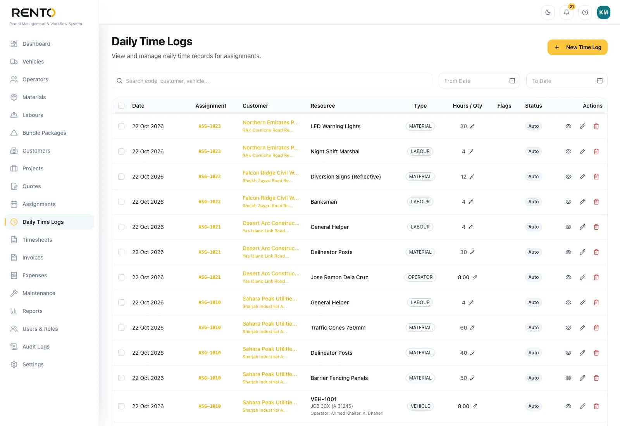The height and width of the screenshot is (426, 620).
Task: Check the Jose Ramon Dela Cruz row checkbox
Action: [121, 277]
